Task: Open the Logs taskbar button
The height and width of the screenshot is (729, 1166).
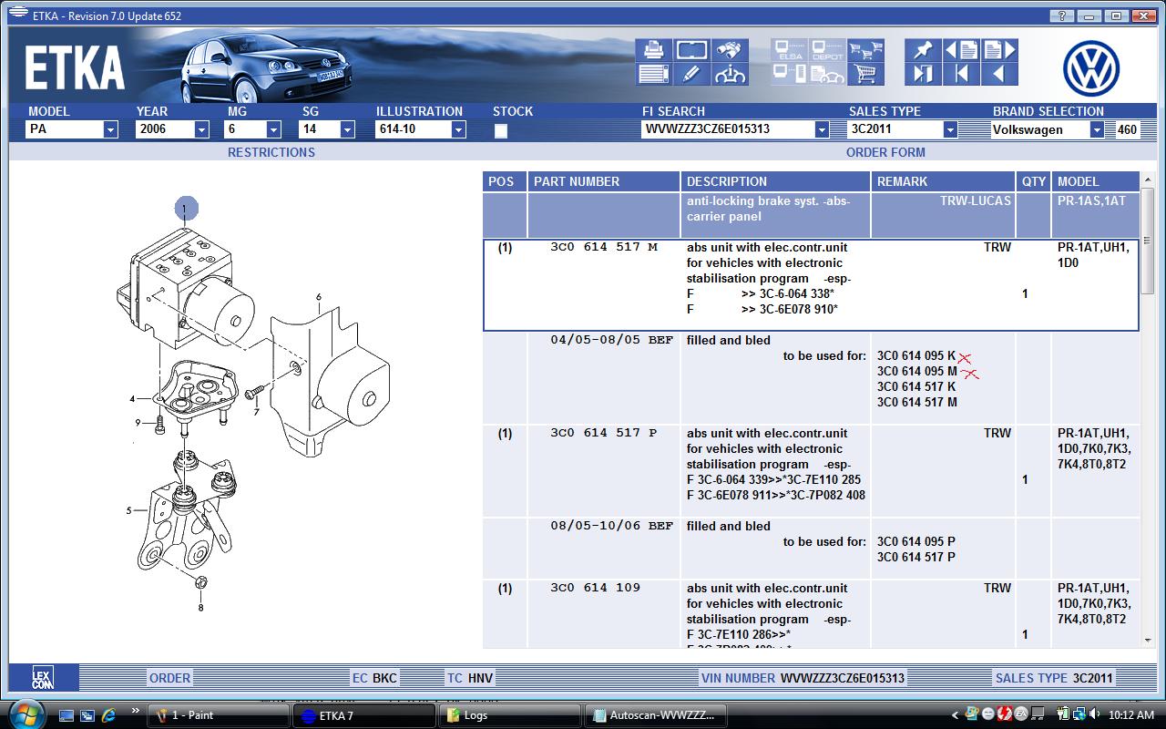Action: click(511, 715)
